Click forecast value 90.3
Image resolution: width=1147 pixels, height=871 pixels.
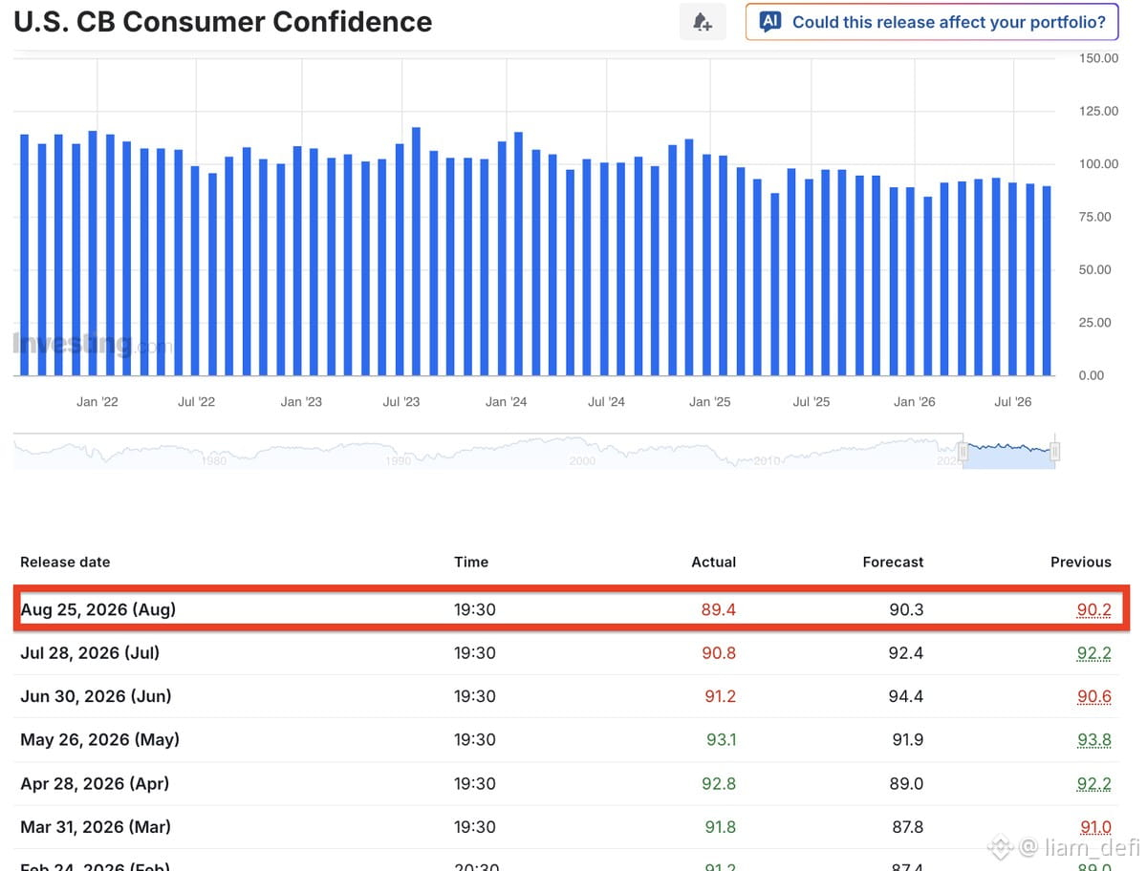[x=906, y=609]
